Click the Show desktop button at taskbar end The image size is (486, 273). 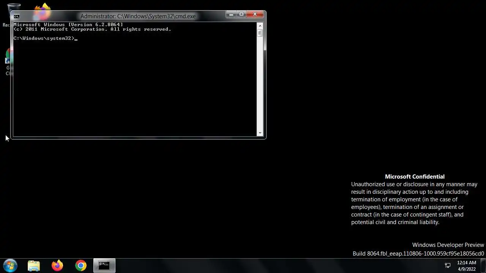pos(483,266)
